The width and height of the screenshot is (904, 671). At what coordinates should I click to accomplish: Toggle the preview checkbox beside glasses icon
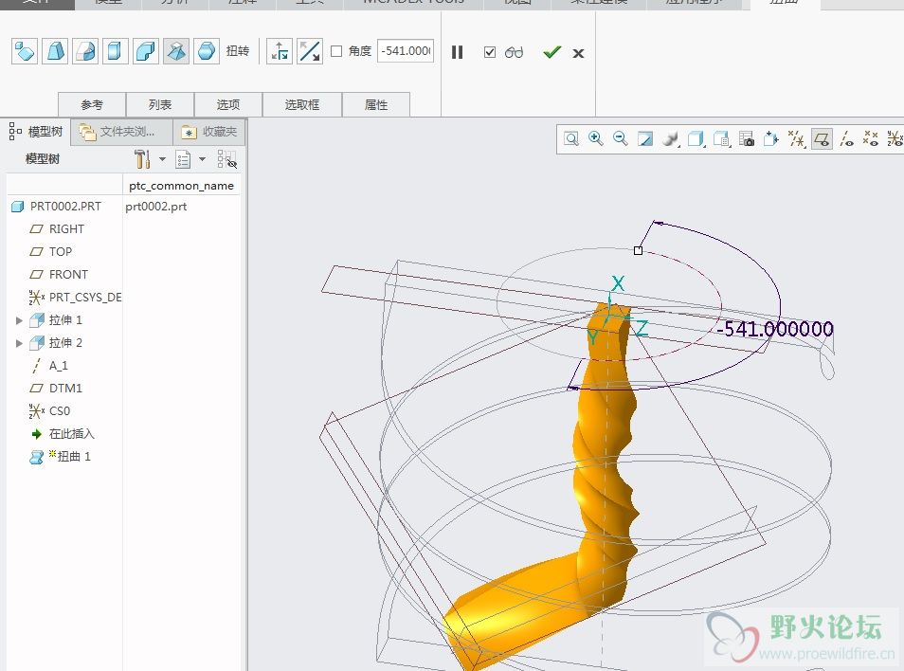489,52
